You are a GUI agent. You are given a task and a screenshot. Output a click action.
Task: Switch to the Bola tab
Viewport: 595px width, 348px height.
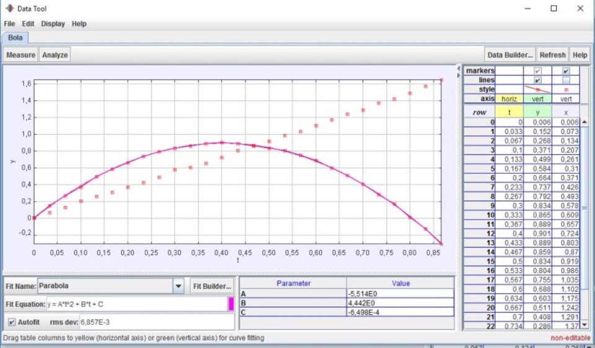15,38
